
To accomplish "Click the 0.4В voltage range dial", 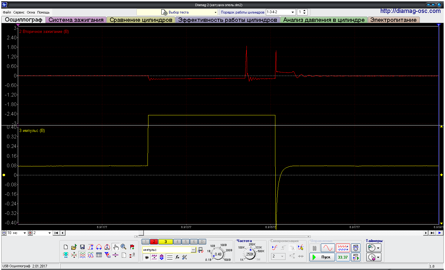I will pyautogui.click(x=218, y=254).
